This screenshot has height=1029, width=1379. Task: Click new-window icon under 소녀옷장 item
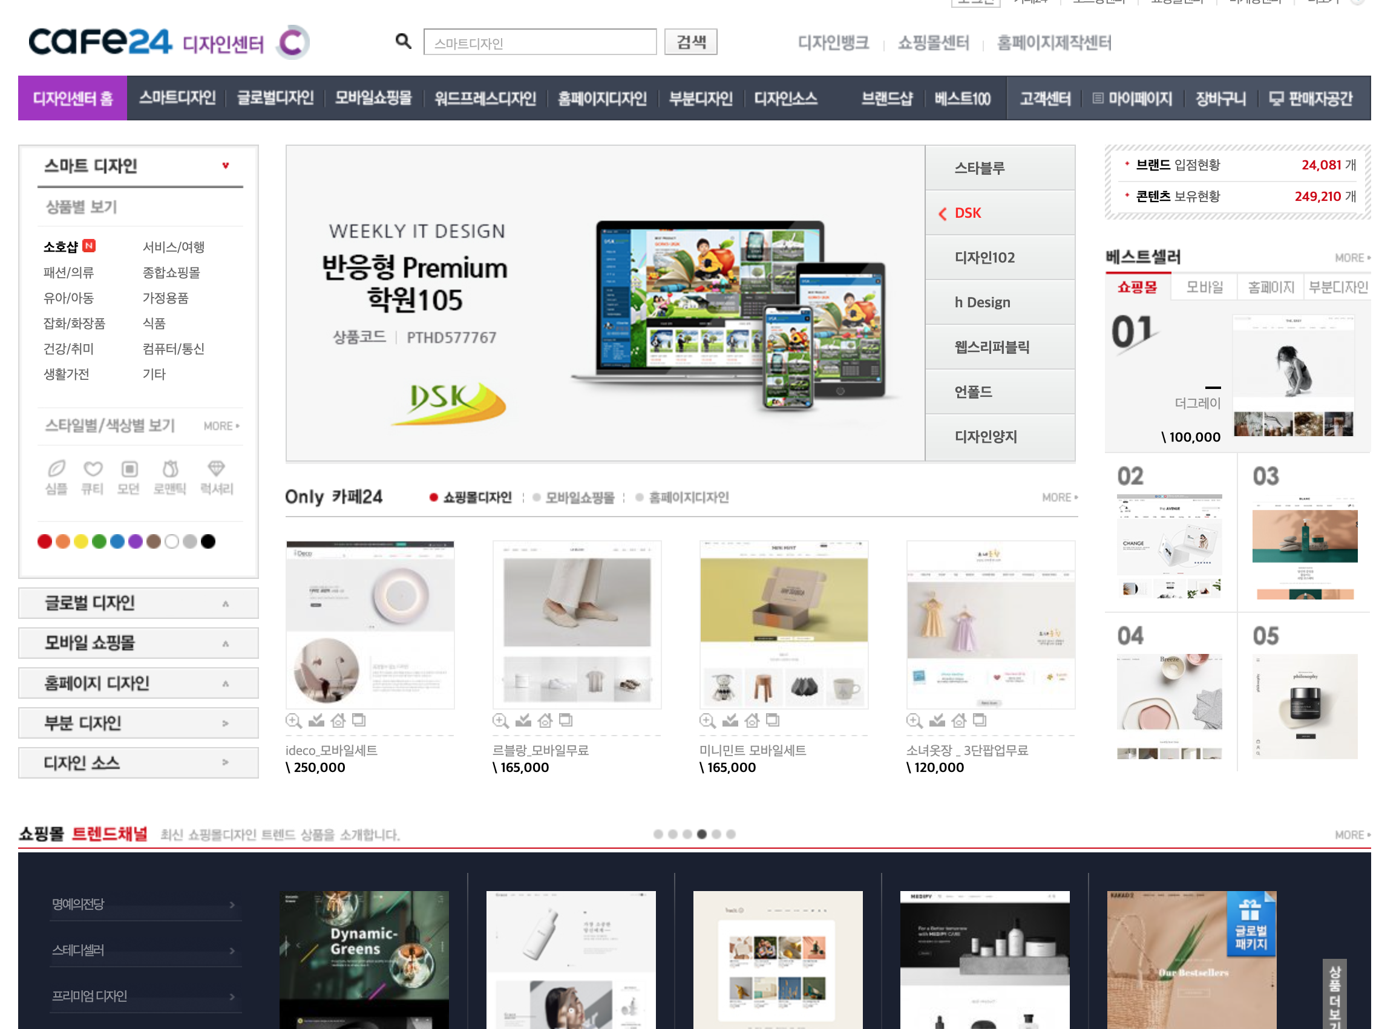(979, 720)
